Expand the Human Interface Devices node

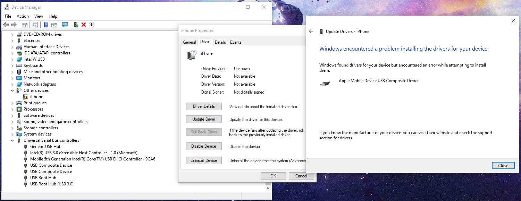click(x=12, y=47)
